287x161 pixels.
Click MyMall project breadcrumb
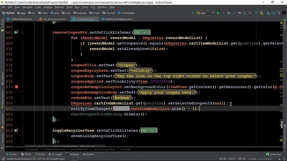(x=8, y=13)
